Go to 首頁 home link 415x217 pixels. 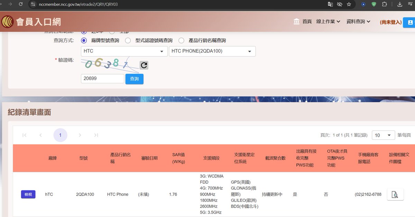pos(307,21)
